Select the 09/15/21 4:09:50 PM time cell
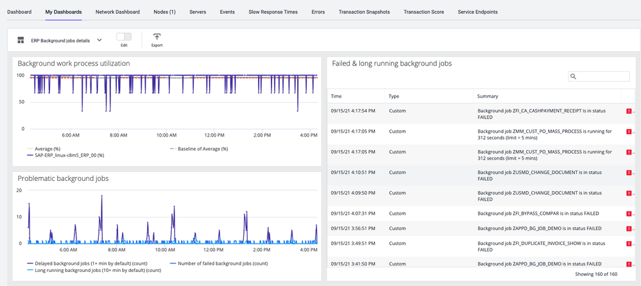 click(353, 193)
